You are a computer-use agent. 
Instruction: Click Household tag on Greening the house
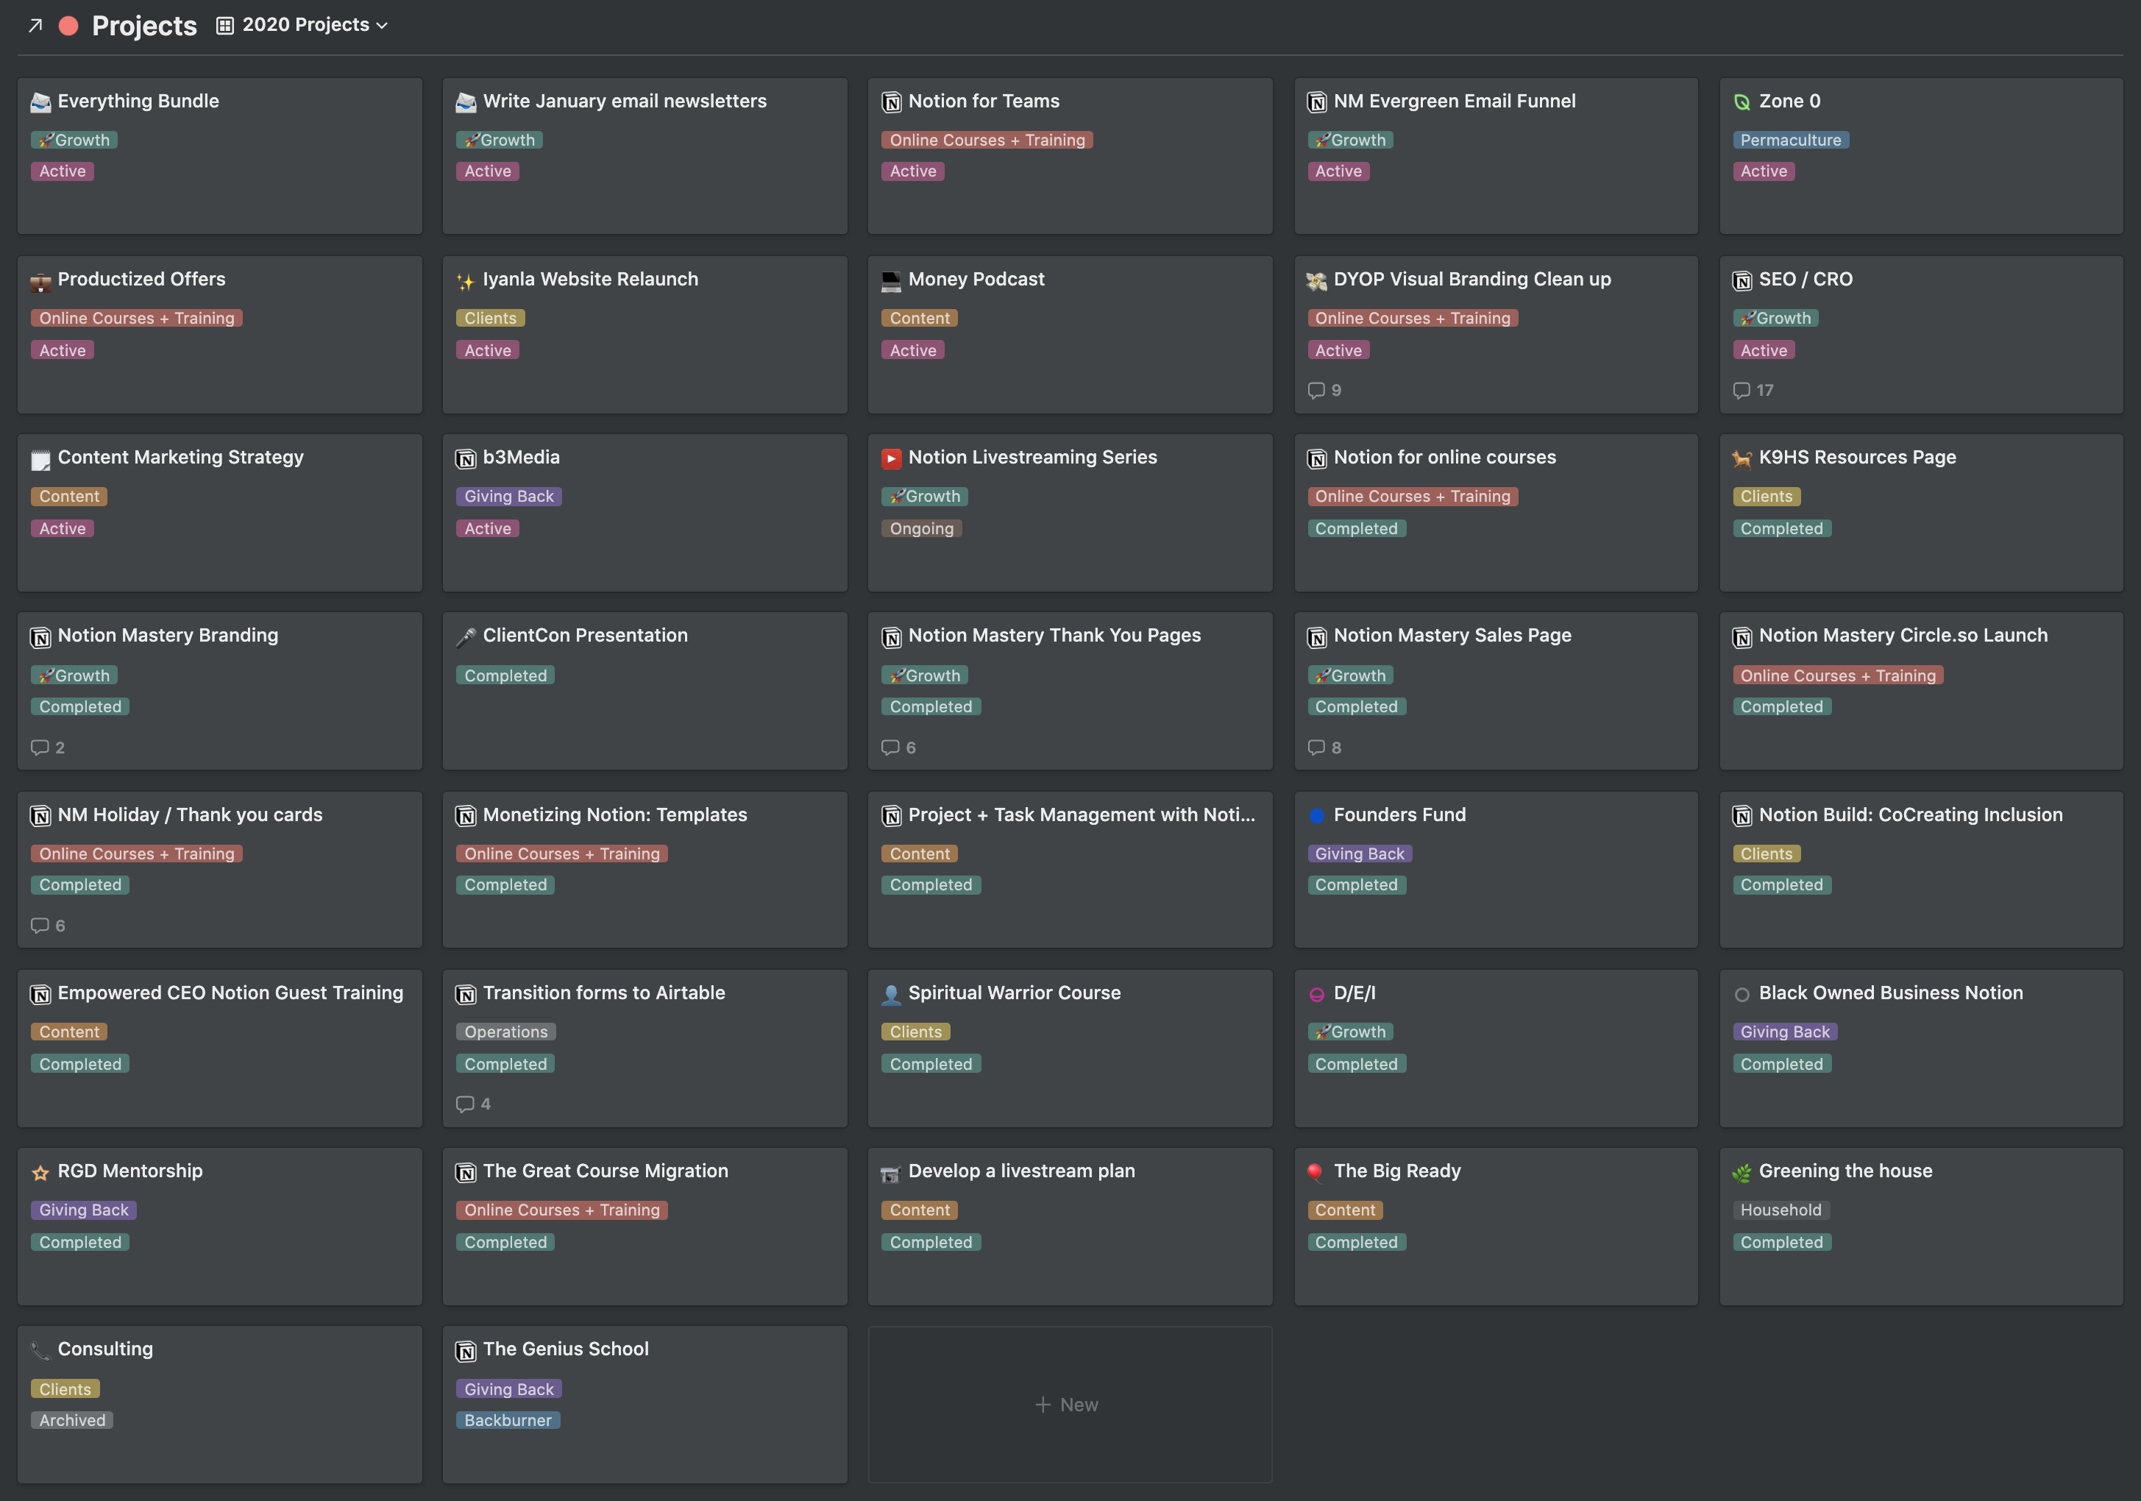(1780, 1210)
